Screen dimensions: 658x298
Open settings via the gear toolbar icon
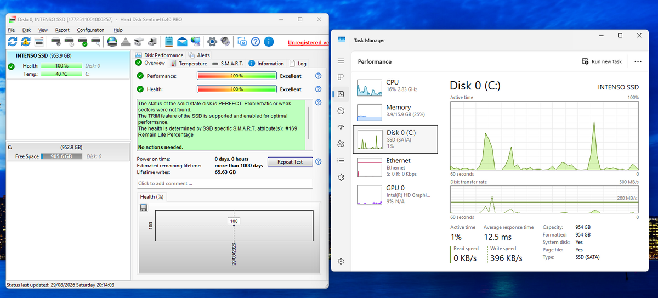(x=212, y=42)
